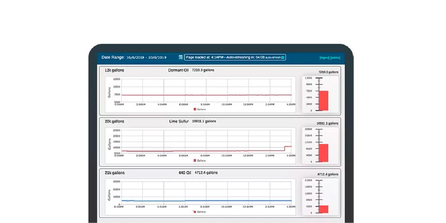
Task: Click the 7210.3 gallons value above tank gauge
Action: 328,72
